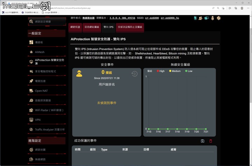Open 家長電腦控制程式 parental controls
Image resolution: width=252 pixels, height=166 pixels.
(x=47, y=71)
